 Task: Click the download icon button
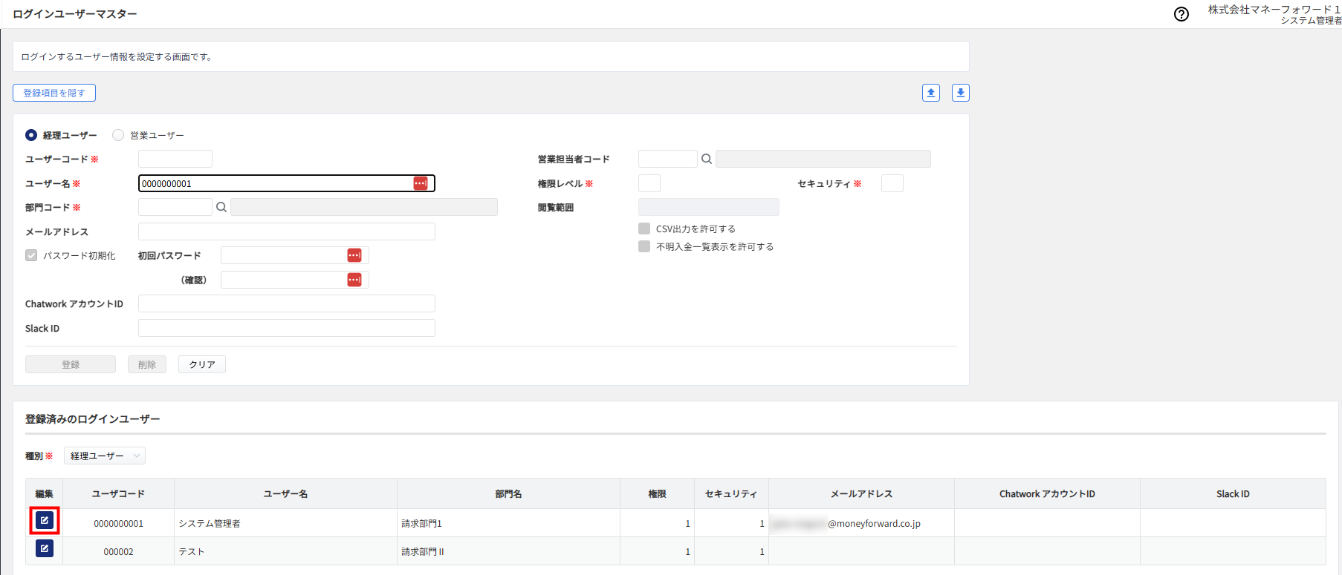(x=960, y=93)
